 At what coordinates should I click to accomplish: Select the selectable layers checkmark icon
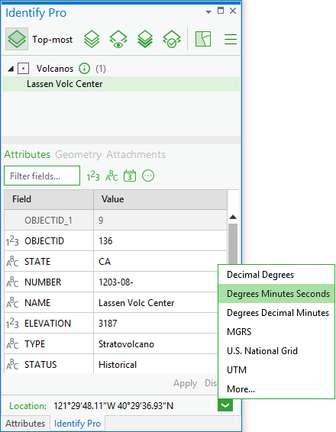point(172,39)
